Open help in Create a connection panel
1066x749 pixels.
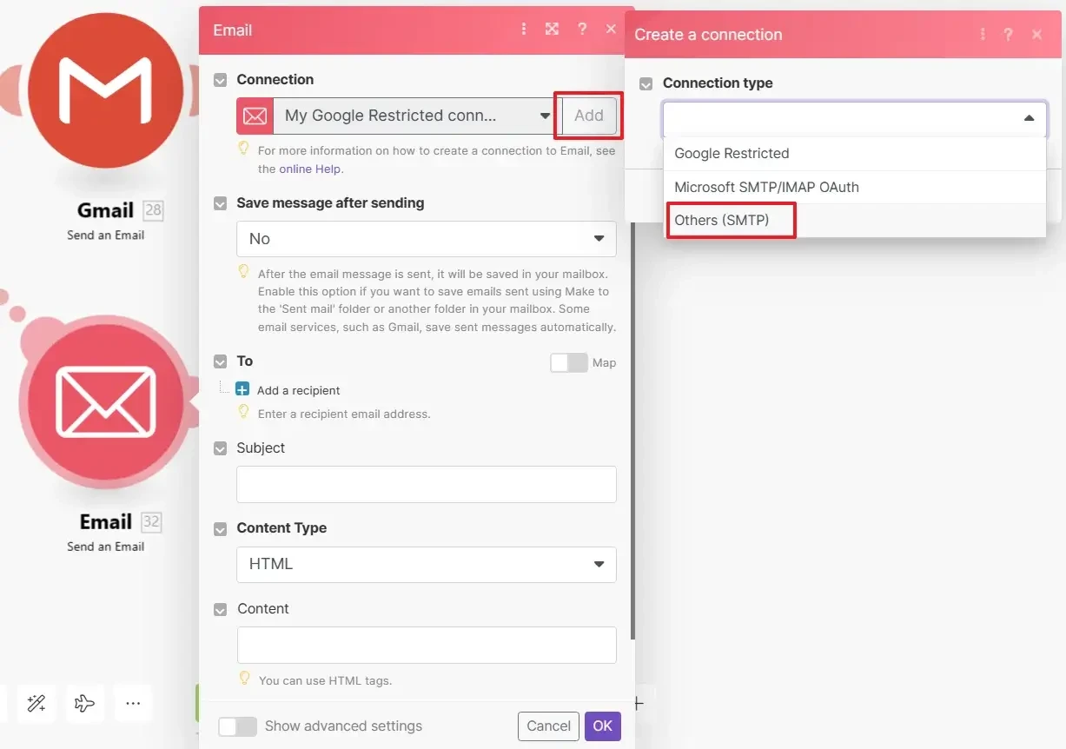1008,35
